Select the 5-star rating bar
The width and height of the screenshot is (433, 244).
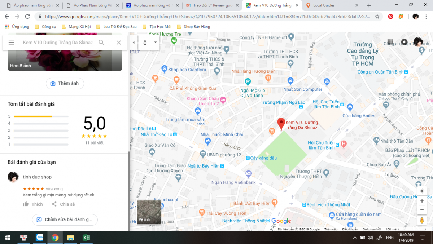click(x=41, y=116)
